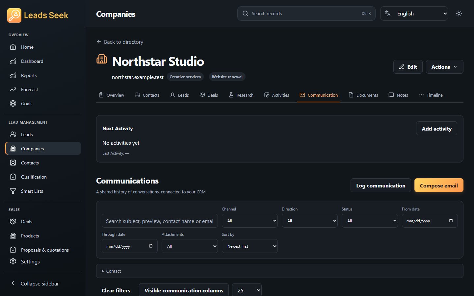Open the Forecast page

tap(43, 89)
